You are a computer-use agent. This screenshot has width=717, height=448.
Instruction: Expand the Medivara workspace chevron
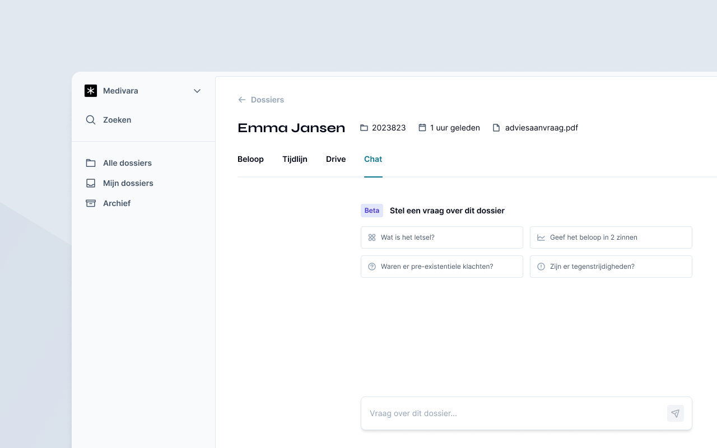(x=197, y=91)
